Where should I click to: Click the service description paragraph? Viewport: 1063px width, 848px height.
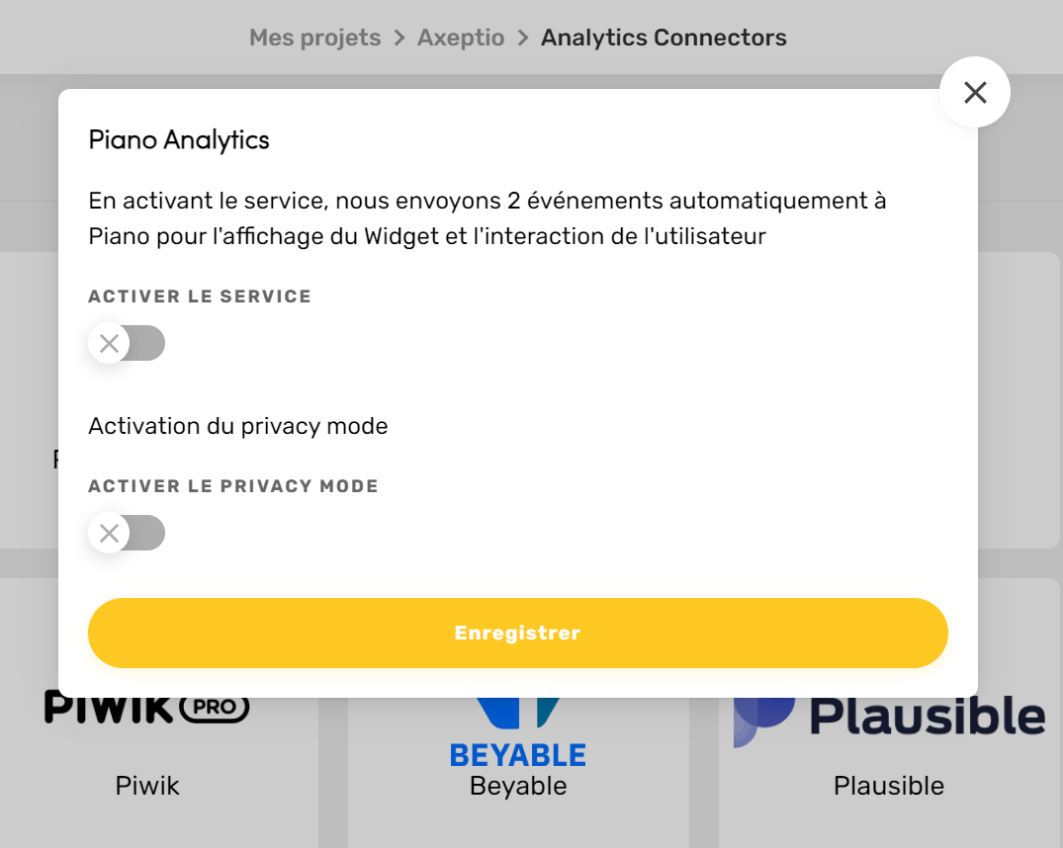tap(487, 218)
